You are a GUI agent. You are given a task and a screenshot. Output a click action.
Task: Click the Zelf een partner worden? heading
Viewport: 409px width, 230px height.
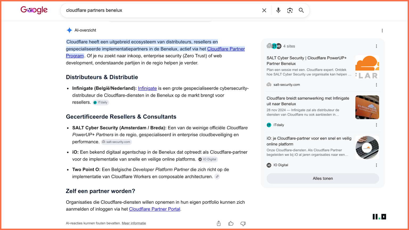point(100,191)
